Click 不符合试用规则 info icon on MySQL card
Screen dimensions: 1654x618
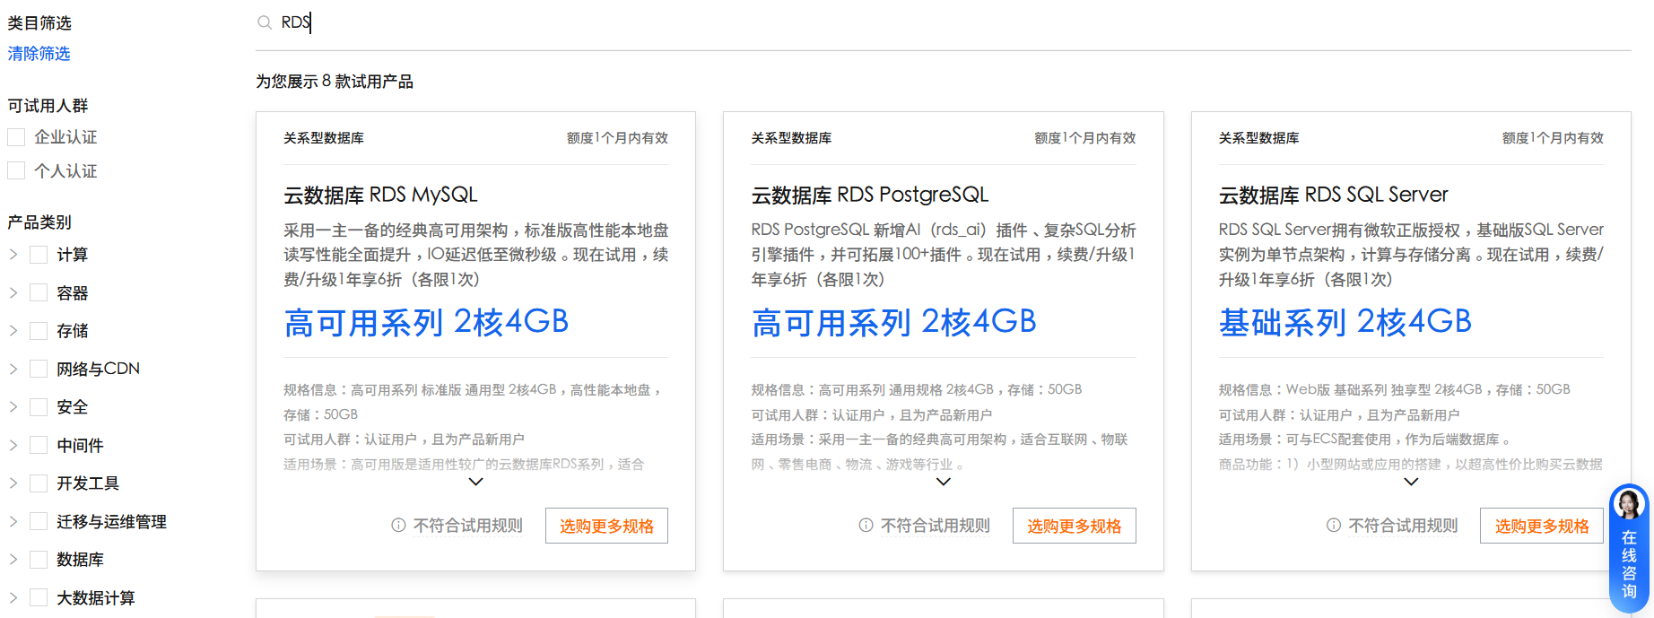398,526
